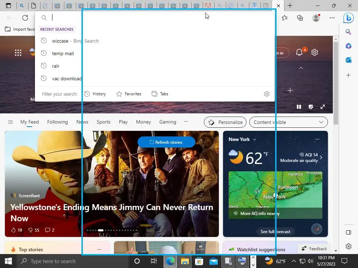Click See full forecast

[275, 232]
